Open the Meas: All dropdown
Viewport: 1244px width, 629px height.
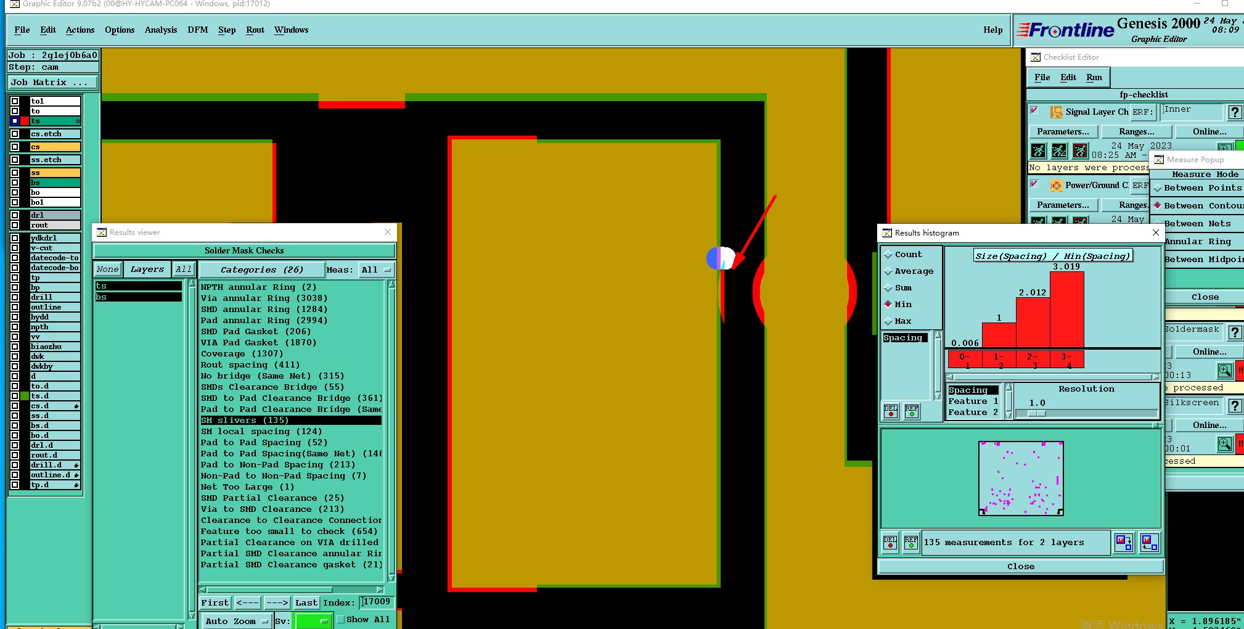click(x=377, y=269)
